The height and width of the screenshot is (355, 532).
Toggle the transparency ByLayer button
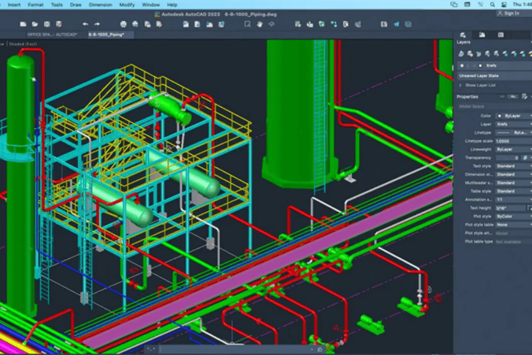525,158
